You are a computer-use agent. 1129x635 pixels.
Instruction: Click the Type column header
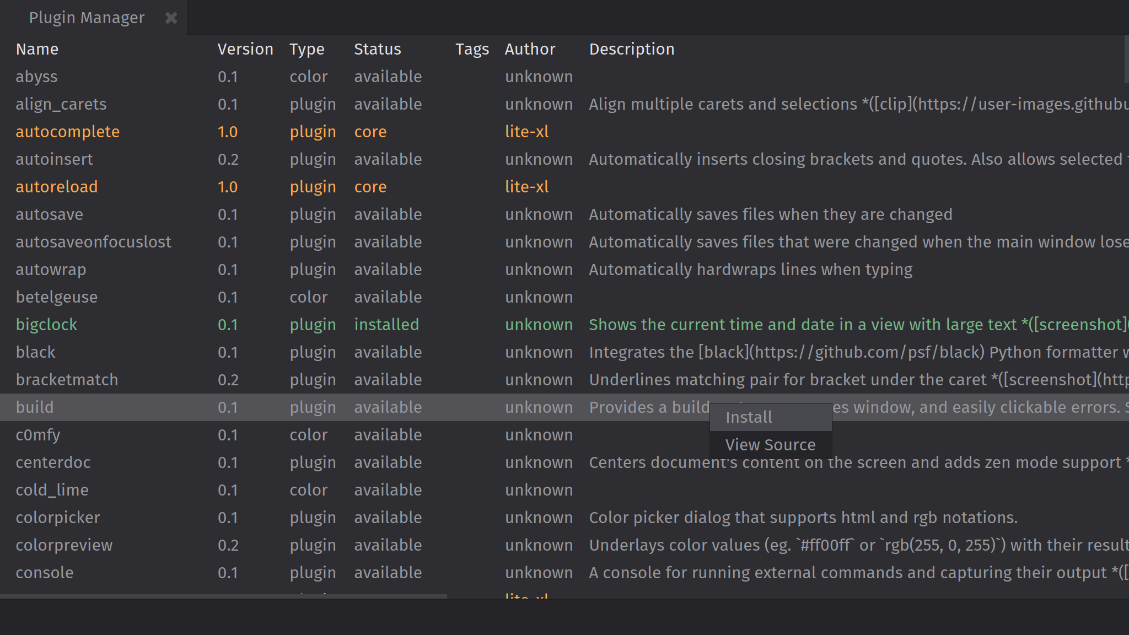(307, 49)
